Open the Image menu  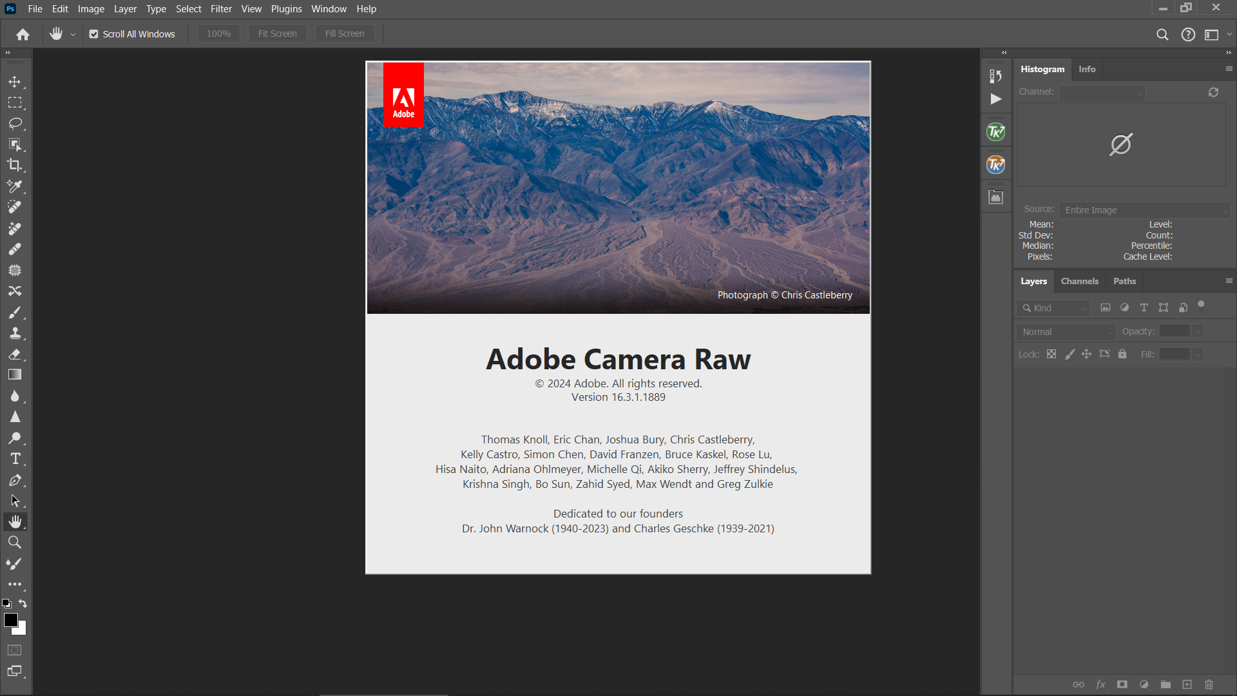(x=91, y=9)
